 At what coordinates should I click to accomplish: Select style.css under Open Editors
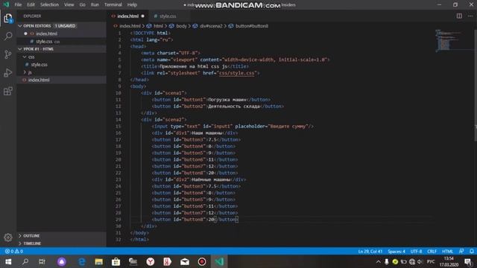(44, 42)
